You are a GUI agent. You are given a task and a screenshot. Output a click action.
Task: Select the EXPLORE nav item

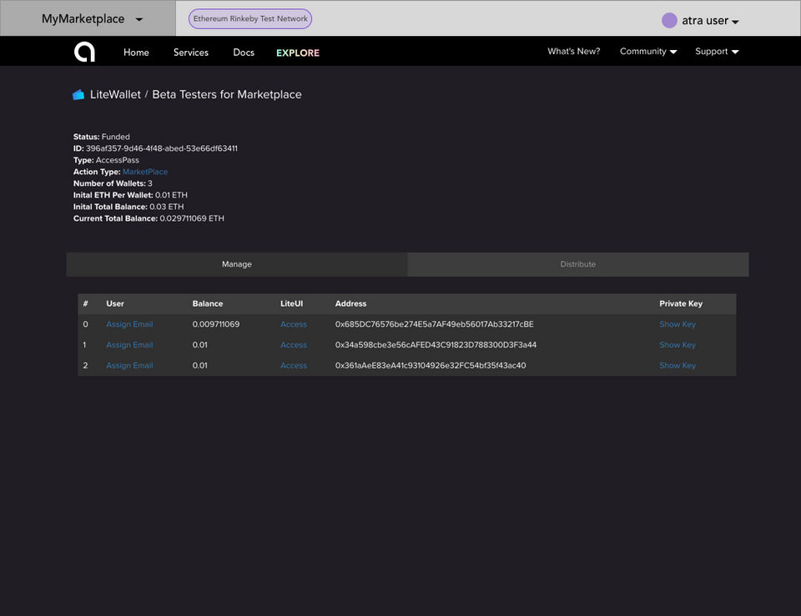(x=298, y=53)
